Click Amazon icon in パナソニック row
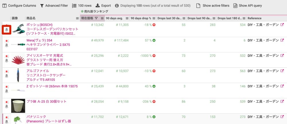This screenshot has width=287, height=124. point(7,121)
